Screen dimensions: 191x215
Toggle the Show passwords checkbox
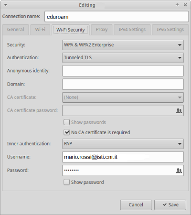66,122
